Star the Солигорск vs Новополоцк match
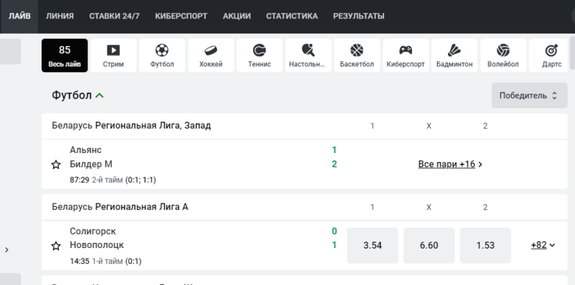This screenshot has height=285, width=575. point(56,245)
